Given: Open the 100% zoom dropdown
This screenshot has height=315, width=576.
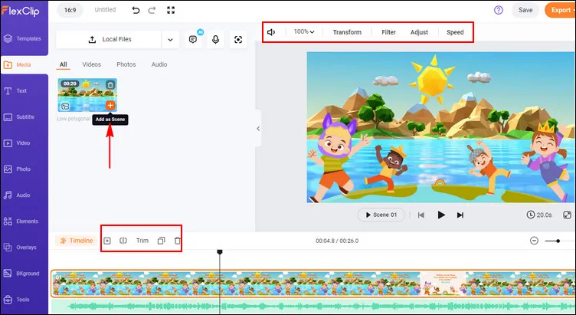Looking at the screenshot, I should click(x=304, y=32).
